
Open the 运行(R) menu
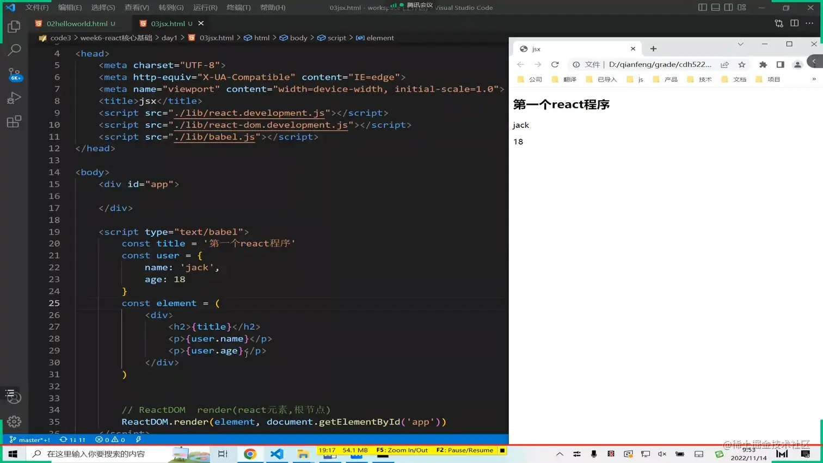click(205, 8)
